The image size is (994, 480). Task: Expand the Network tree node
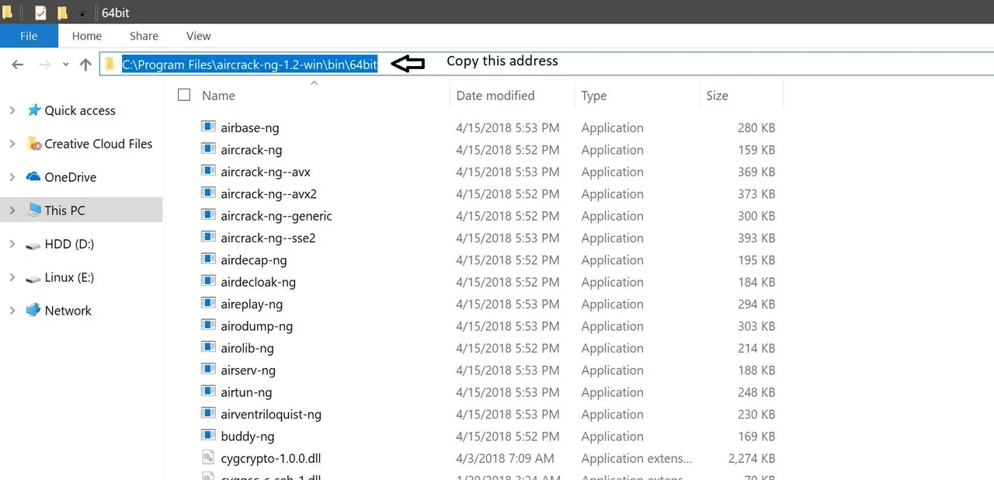12,311
